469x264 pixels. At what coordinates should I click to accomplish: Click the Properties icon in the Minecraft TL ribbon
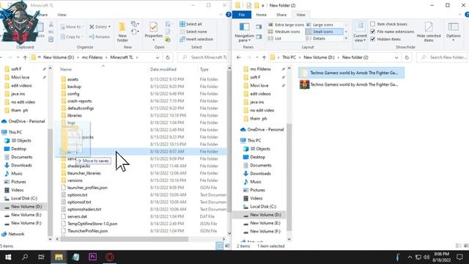pos(153,28)
